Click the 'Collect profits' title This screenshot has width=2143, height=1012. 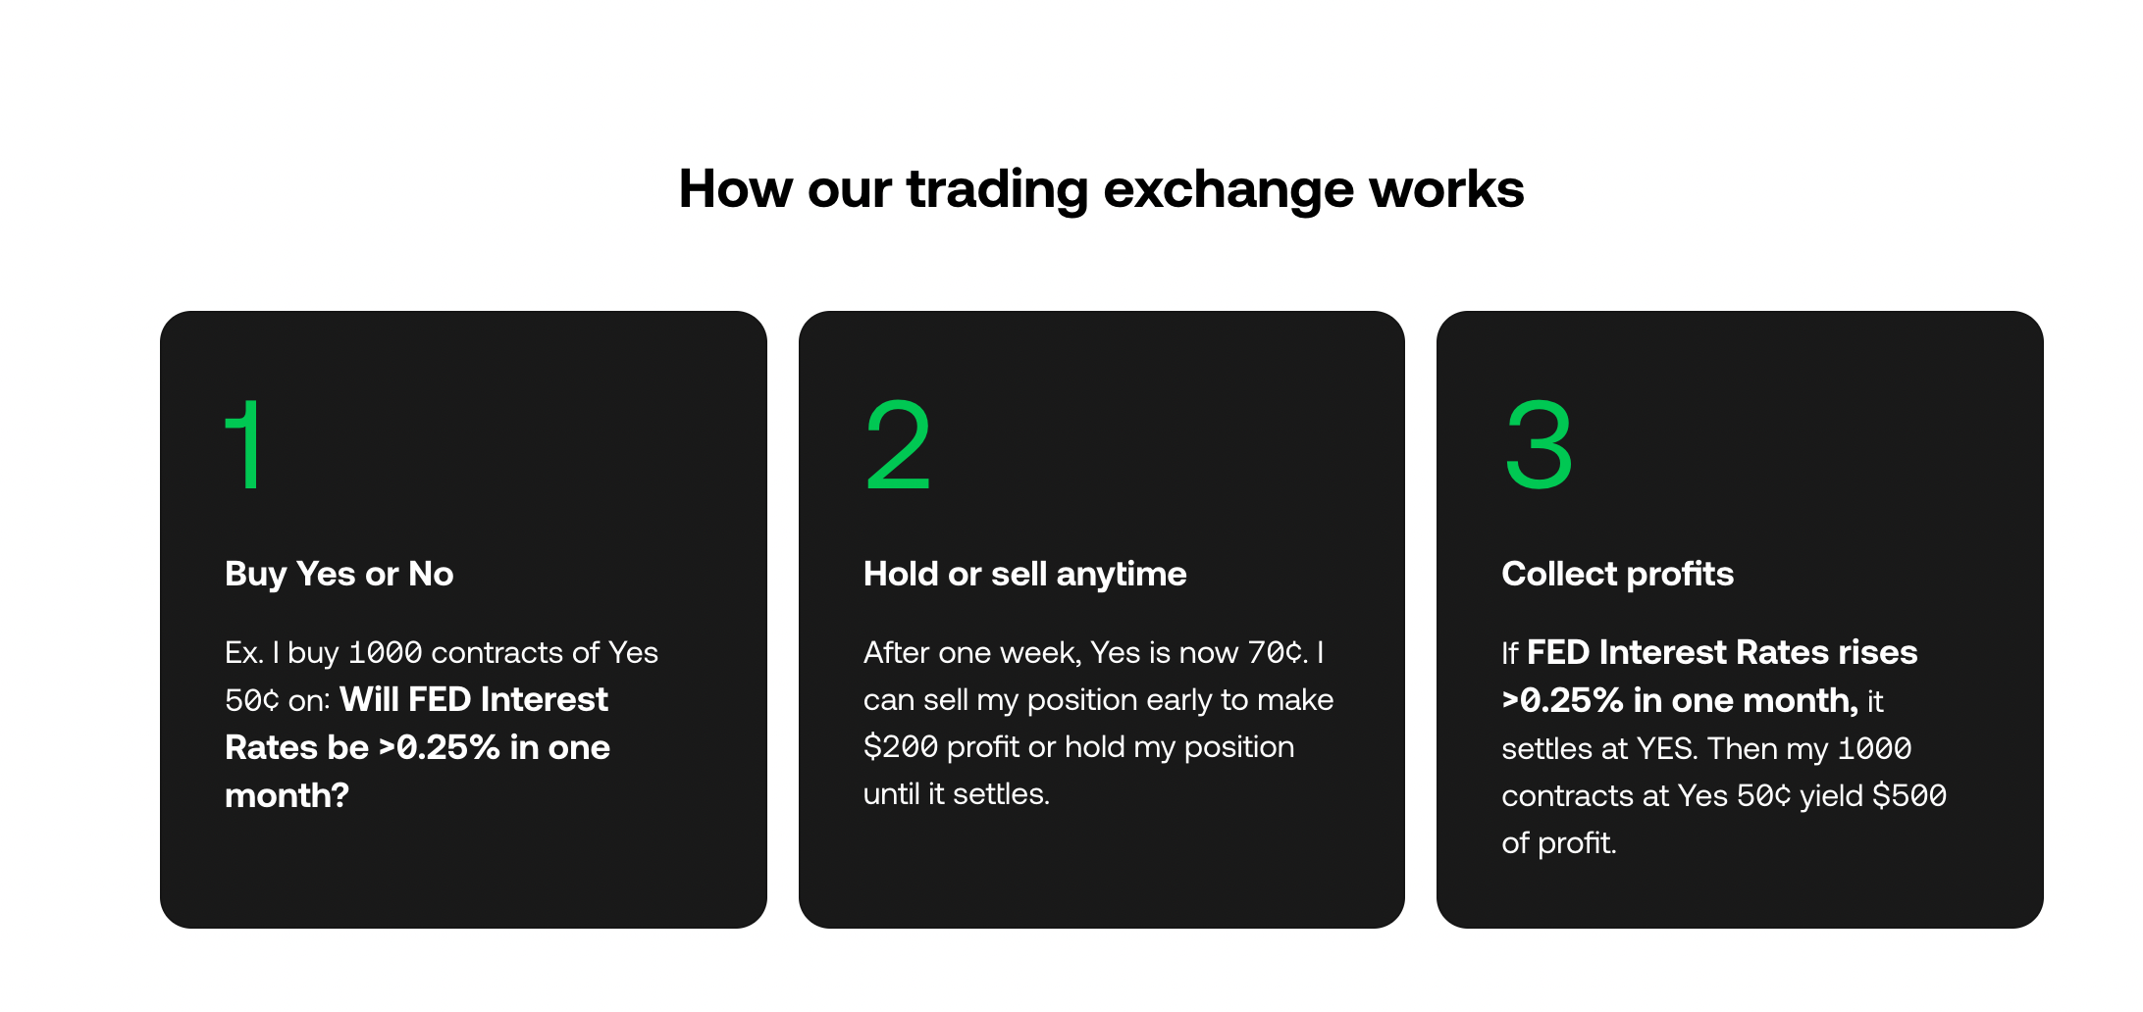tap(1617, 574)
